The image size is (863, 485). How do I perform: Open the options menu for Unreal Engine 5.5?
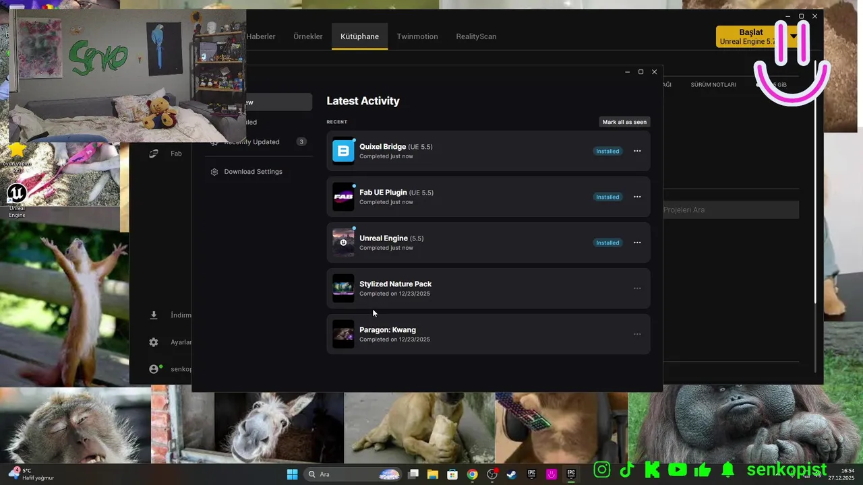[x=637, y=243]
